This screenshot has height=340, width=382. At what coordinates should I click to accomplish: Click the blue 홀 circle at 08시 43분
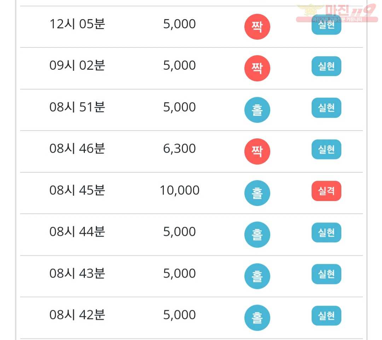pyautogui.click(x=257, y=276)
